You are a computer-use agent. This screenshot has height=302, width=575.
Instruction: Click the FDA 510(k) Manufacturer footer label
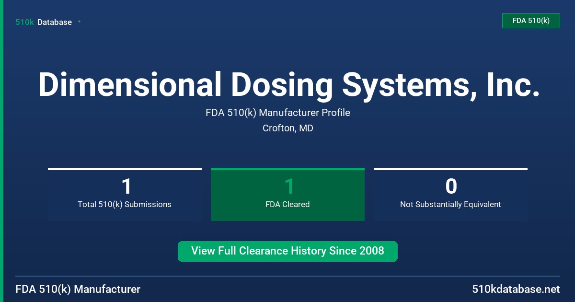pyautogui.click(x=78, y=290)
